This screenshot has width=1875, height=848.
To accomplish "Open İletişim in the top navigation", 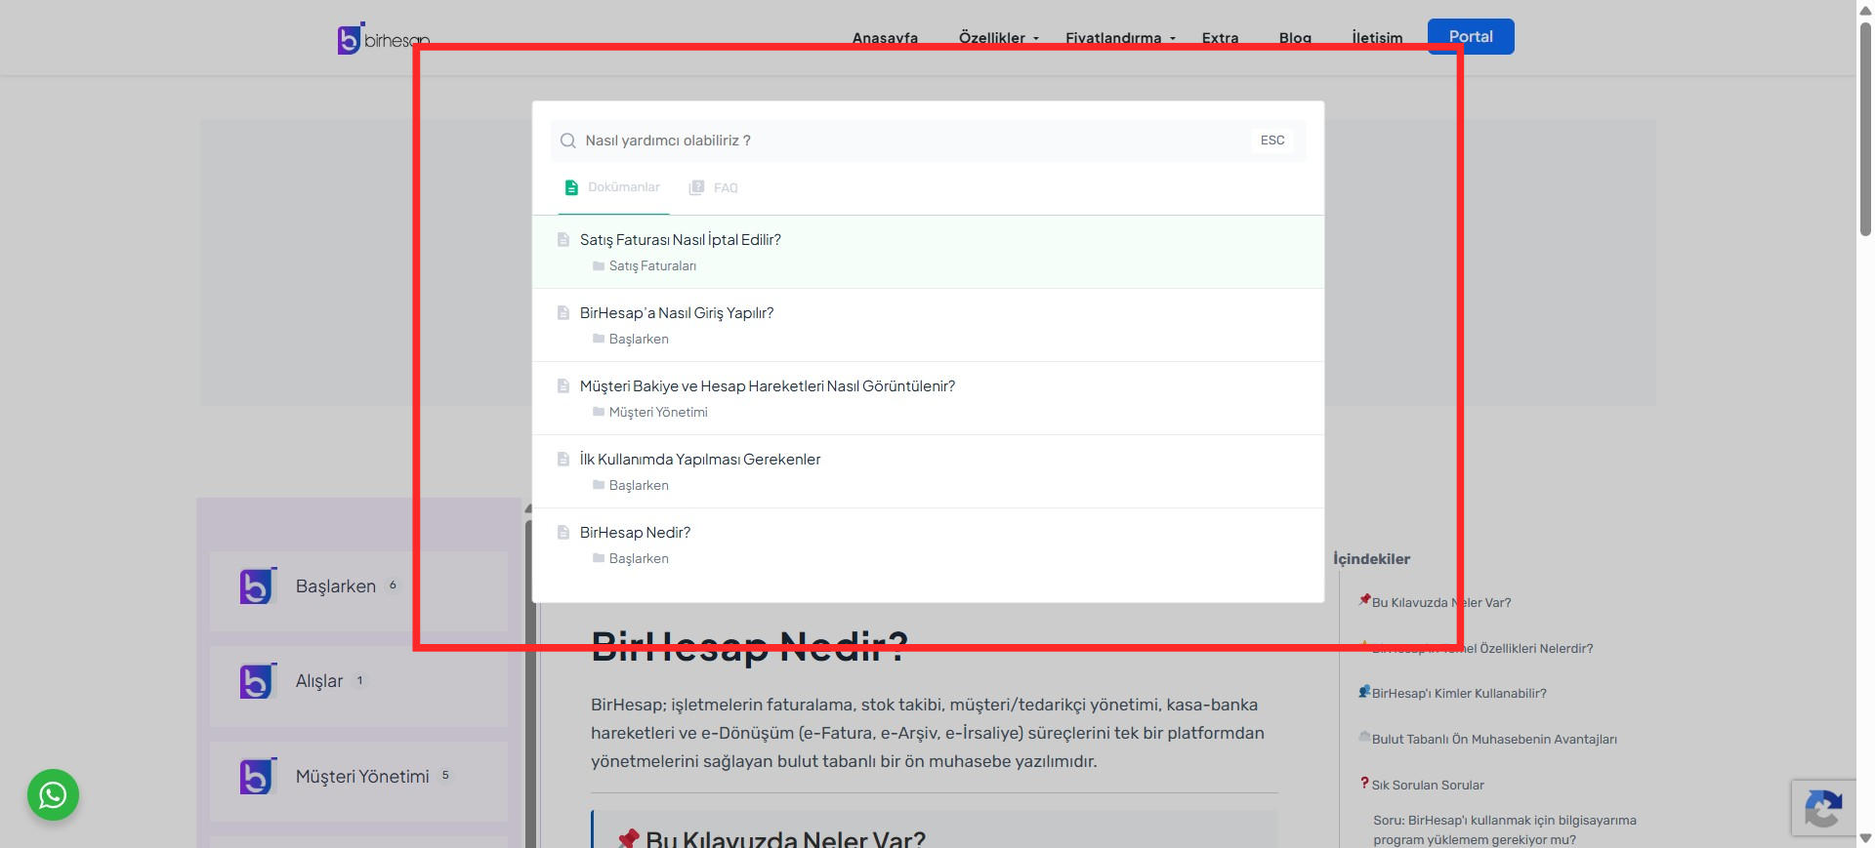I will tap(1377, 38).
